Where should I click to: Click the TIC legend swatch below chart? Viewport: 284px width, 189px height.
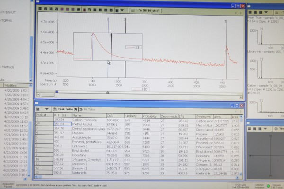141,89
